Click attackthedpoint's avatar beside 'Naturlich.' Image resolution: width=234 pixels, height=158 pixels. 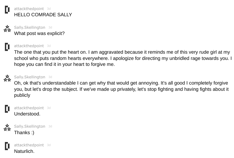(7, 146)
